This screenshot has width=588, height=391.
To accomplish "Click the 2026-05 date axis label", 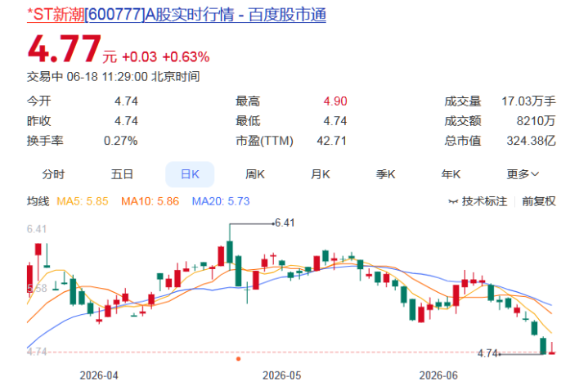I will tap(281, 375).
